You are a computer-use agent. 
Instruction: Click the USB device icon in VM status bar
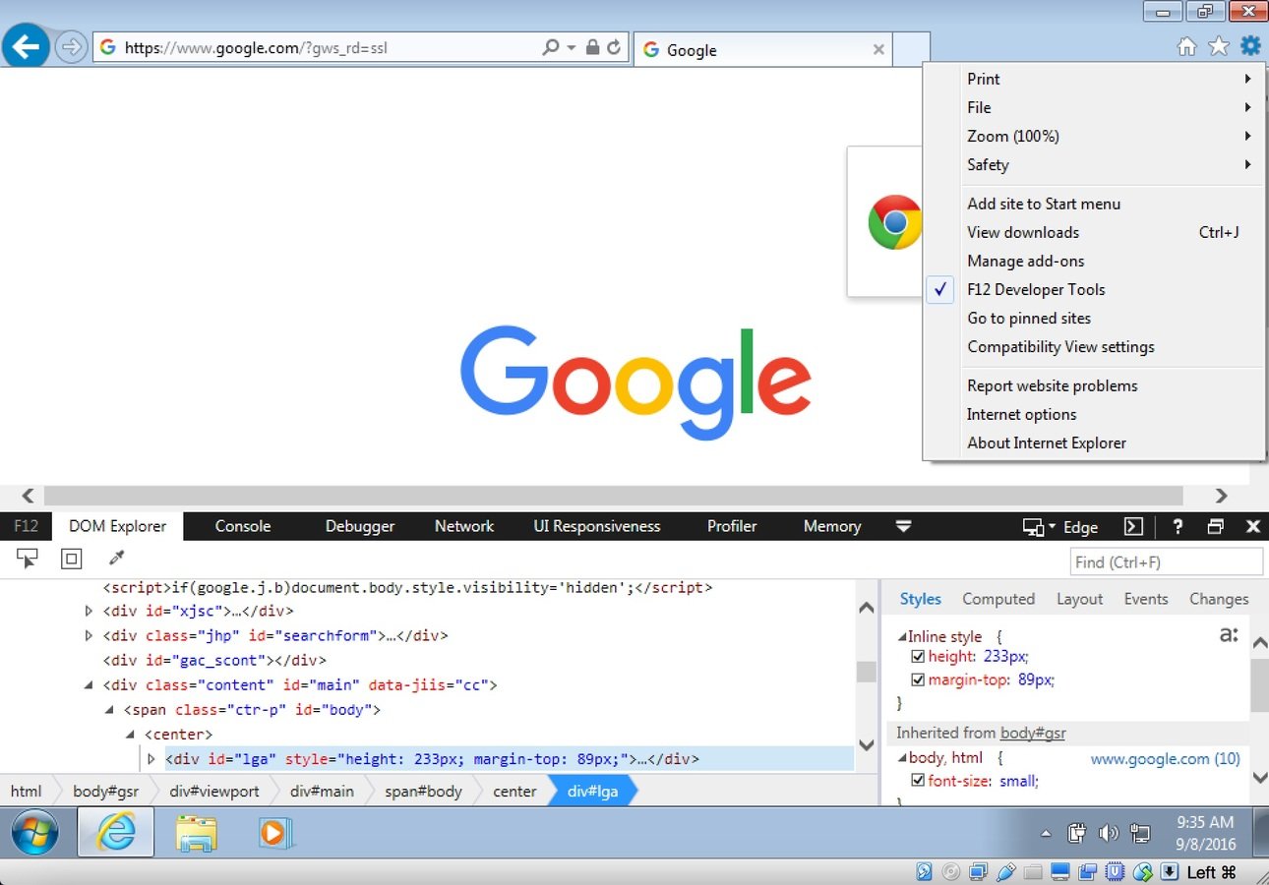pyautogui.click(x=1006, y=872)
